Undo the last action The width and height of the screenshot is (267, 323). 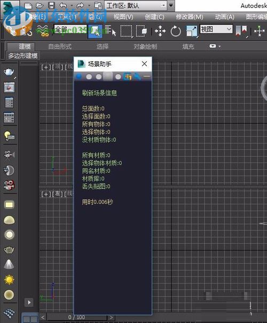point(63,5)
